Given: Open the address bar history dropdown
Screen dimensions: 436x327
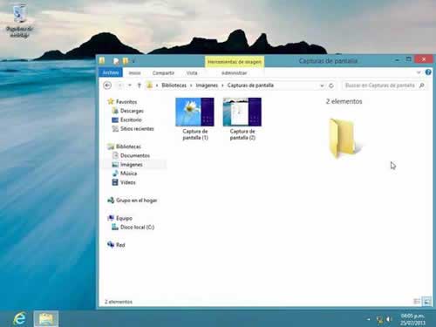Looking at the screenshot, I should point(322,85).
